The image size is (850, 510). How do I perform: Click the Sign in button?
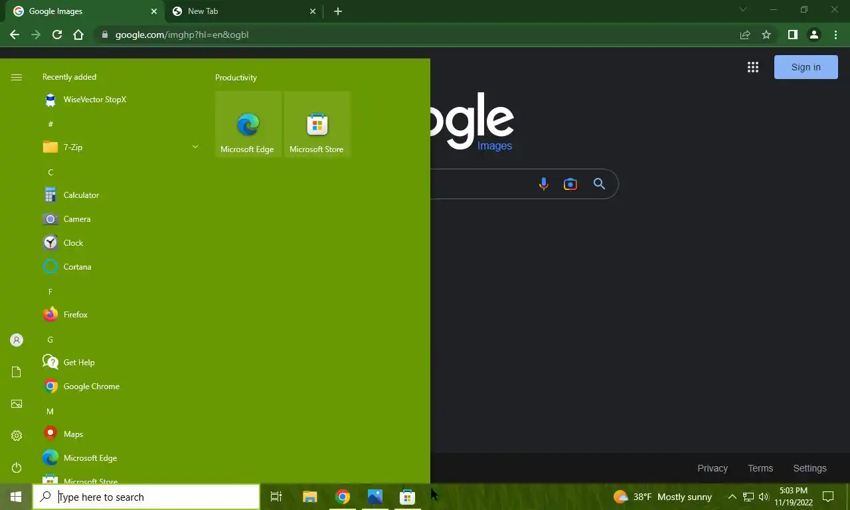point(806,67)
